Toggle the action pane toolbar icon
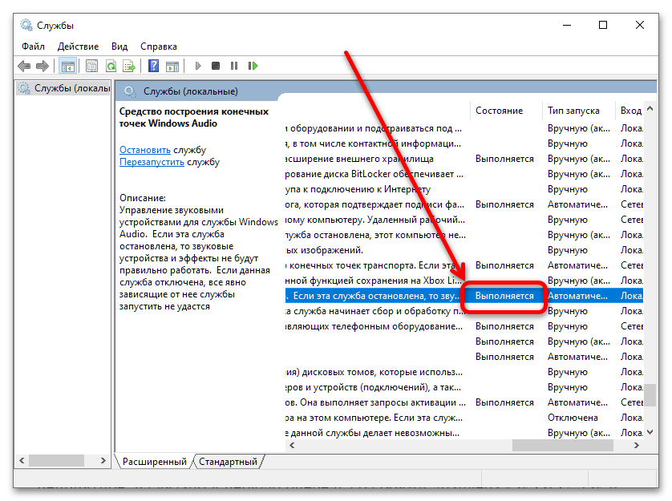The height and width of the screenshot is (501, 672). pyautogui.click(x=172, y=66)
